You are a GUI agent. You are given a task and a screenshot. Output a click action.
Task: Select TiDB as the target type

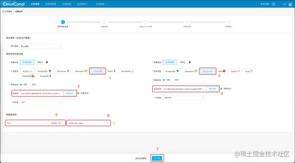click(x=222, y=71)
